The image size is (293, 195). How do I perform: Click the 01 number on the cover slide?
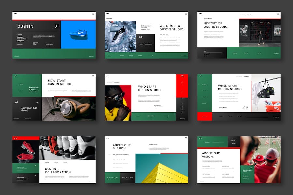57,26
